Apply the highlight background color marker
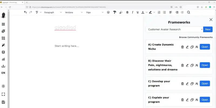The height and width of the screenshot is (108, 216). (x=150, y=12)
